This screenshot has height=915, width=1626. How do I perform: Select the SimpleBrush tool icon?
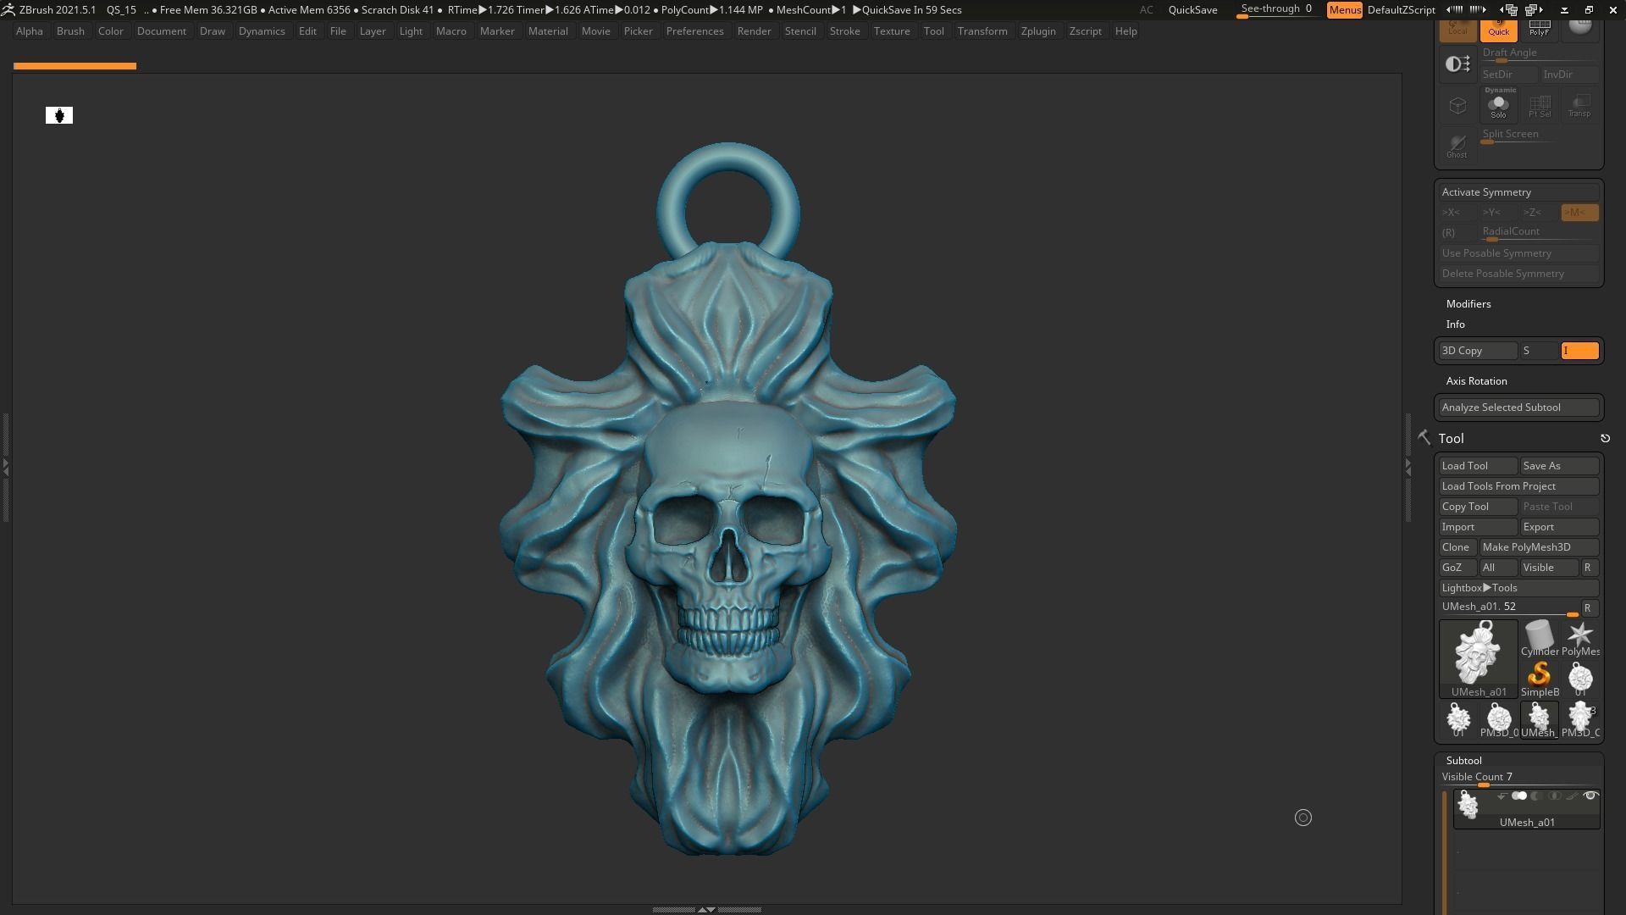1539,679
